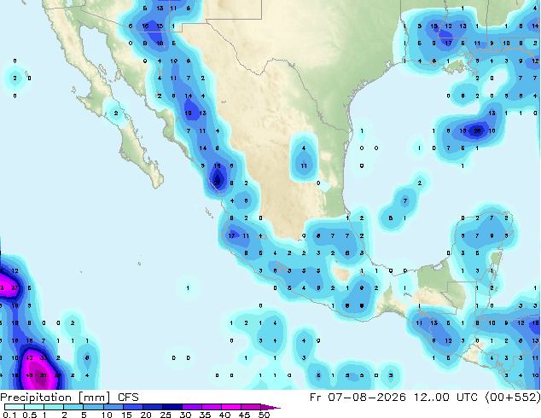
Task: Click the 51 value in the darkest magenta zone
Action: point(44,375)
